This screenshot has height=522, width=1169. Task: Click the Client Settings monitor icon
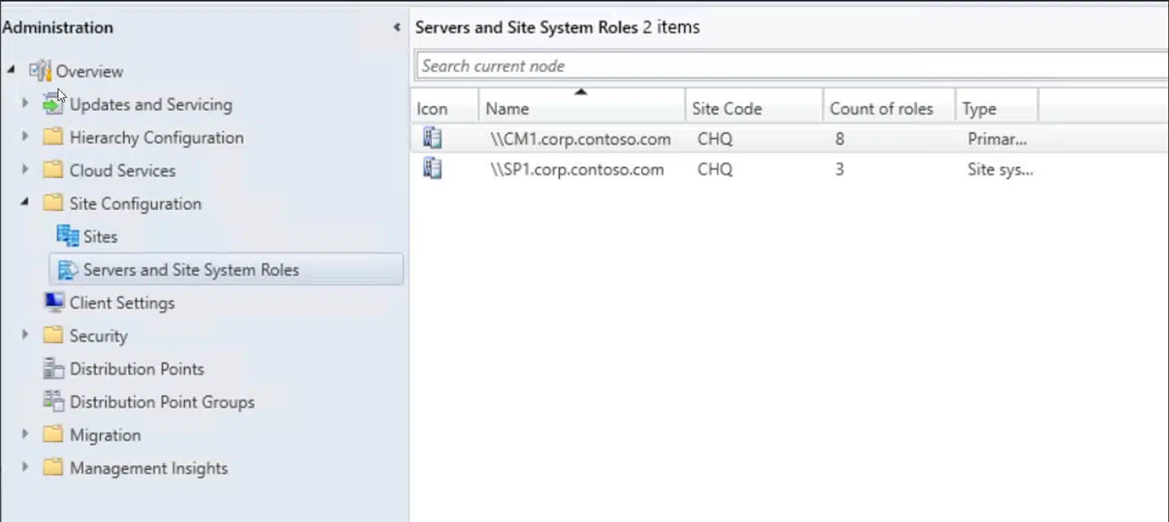coord(53,302)
